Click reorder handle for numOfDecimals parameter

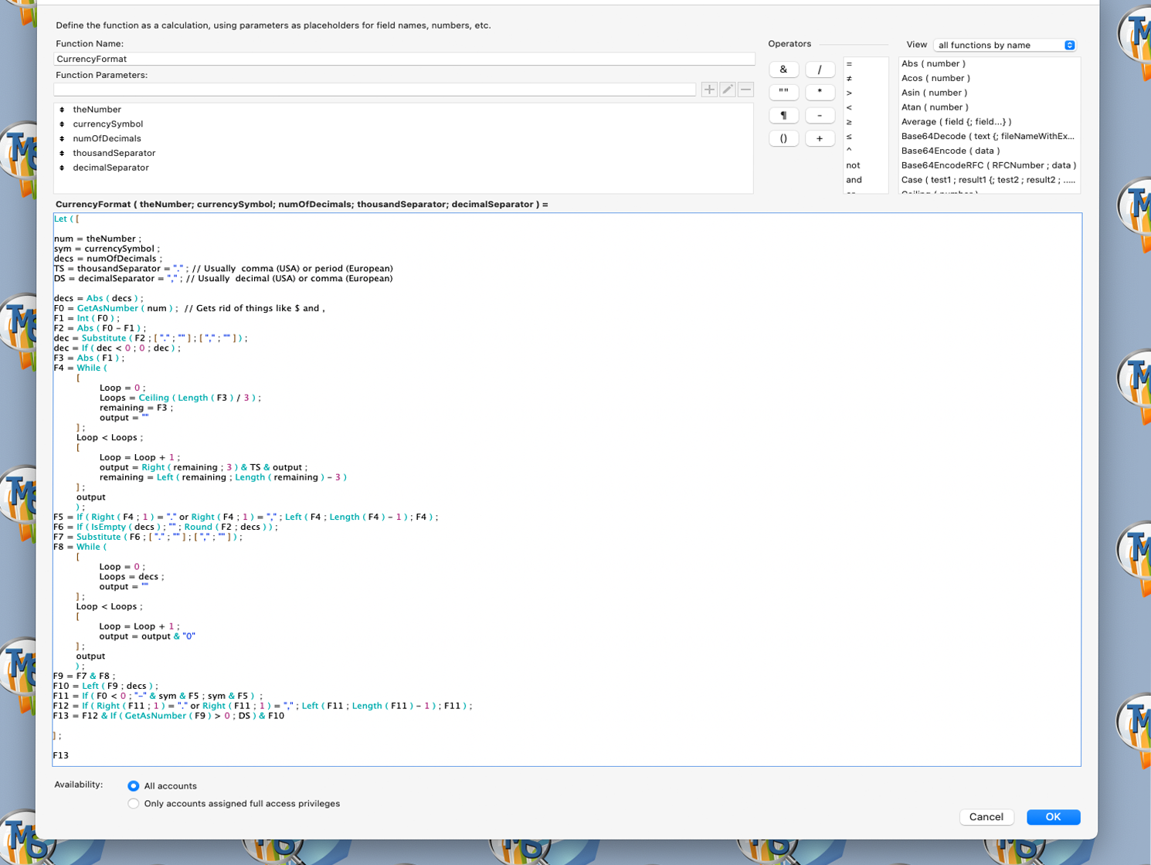(63, 139)
